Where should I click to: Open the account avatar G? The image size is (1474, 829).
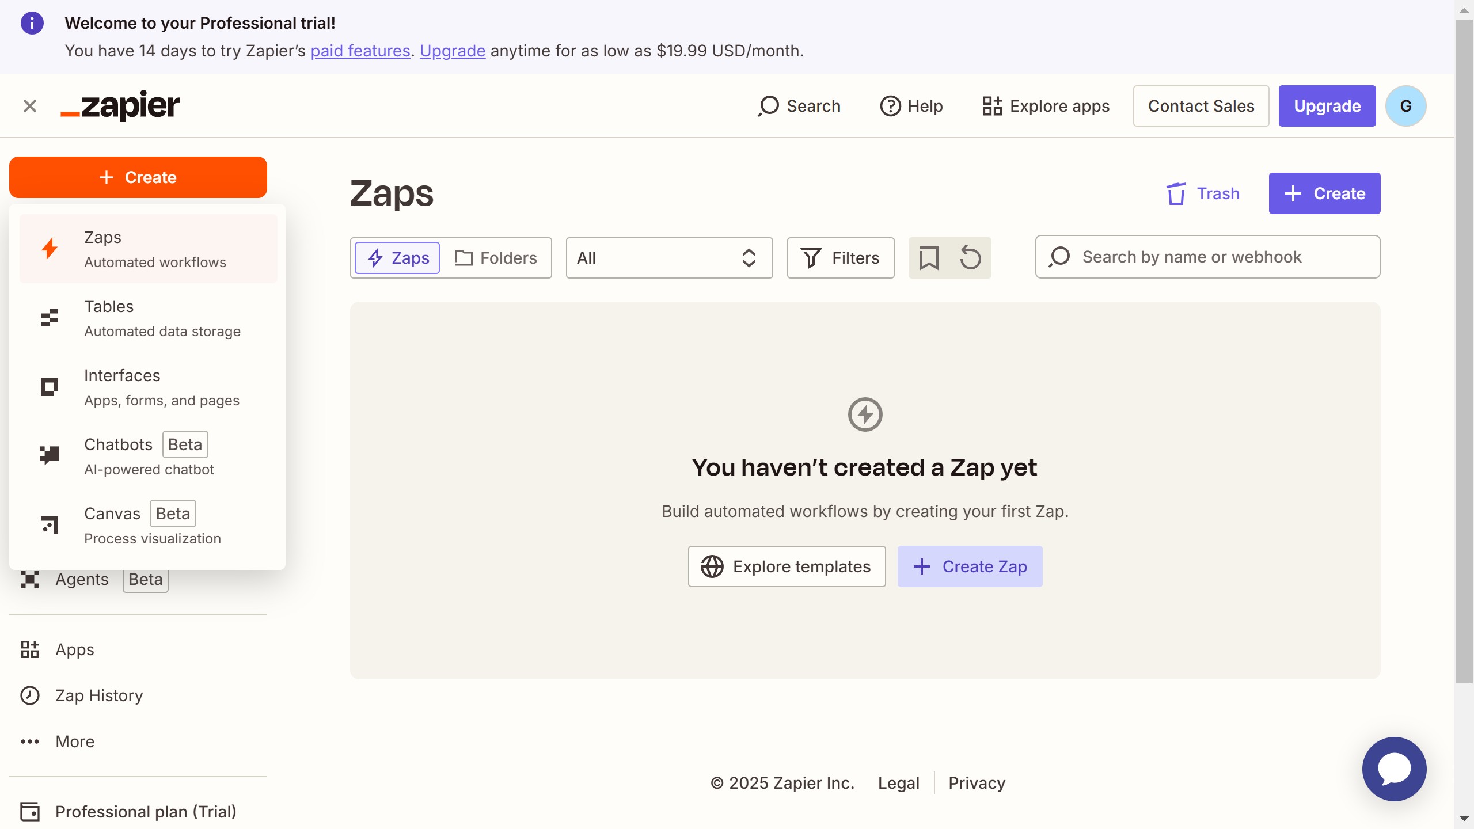[1405, 106]
